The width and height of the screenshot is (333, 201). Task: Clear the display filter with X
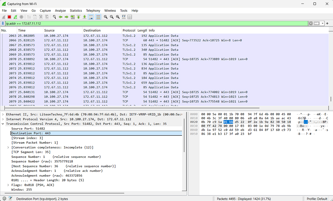(x=311, y=23)
